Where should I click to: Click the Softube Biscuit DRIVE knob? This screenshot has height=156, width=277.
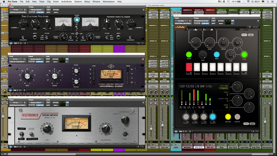tap(196, 43)
